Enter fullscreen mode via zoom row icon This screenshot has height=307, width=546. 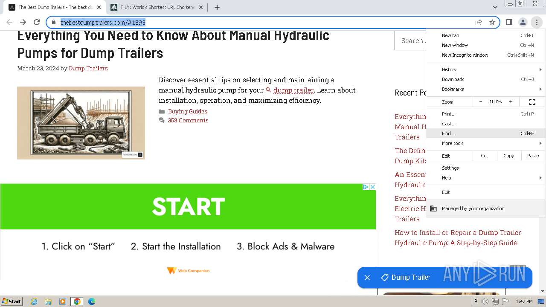pyautogui.click(x=532, y=102)
